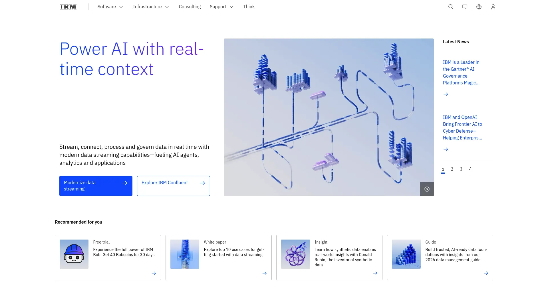Open the chat icon in header
The image size is (548, 308).
coord(465,7)
